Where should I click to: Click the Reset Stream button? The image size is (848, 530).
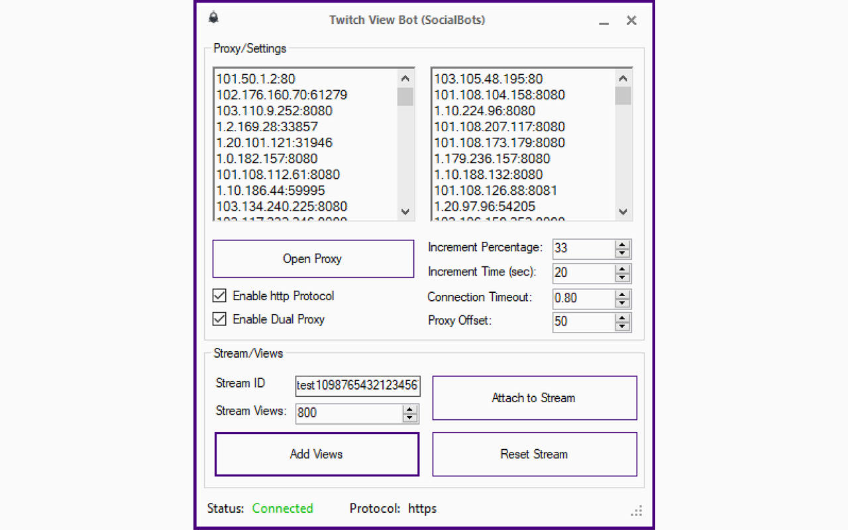click(535, 454)
